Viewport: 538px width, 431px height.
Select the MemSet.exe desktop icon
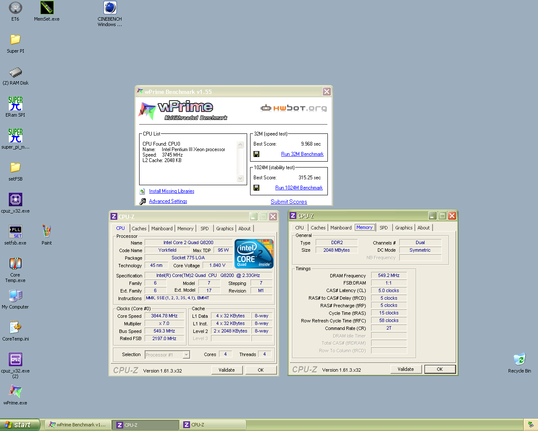47,11
